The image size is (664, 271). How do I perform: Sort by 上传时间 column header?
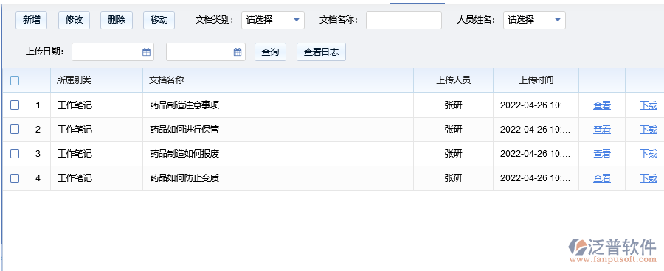[x=536, y=80]
